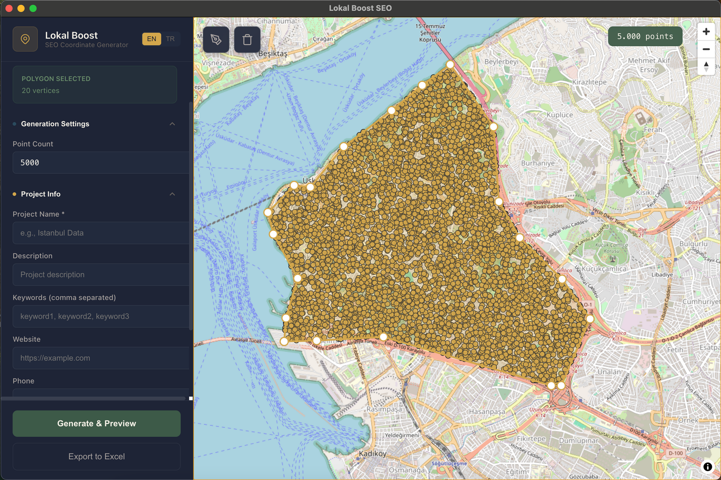Click the topmost polygon vertex handle
This screenshot has height=480, width=721.
(450, 64)
